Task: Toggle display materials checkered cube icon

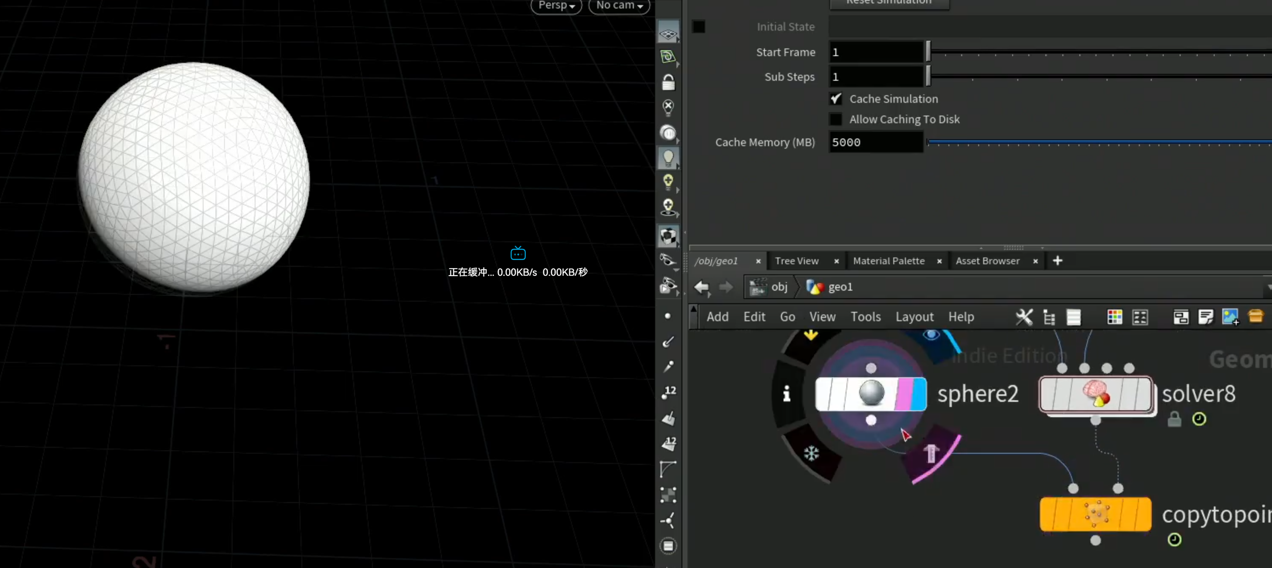Action: click(x=668, y=236)
